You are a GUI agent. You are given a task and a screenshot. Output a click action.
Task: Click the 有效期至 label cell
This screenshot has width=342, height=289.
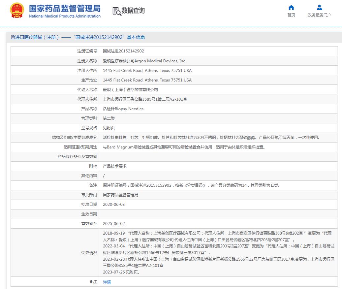(55, 224)
